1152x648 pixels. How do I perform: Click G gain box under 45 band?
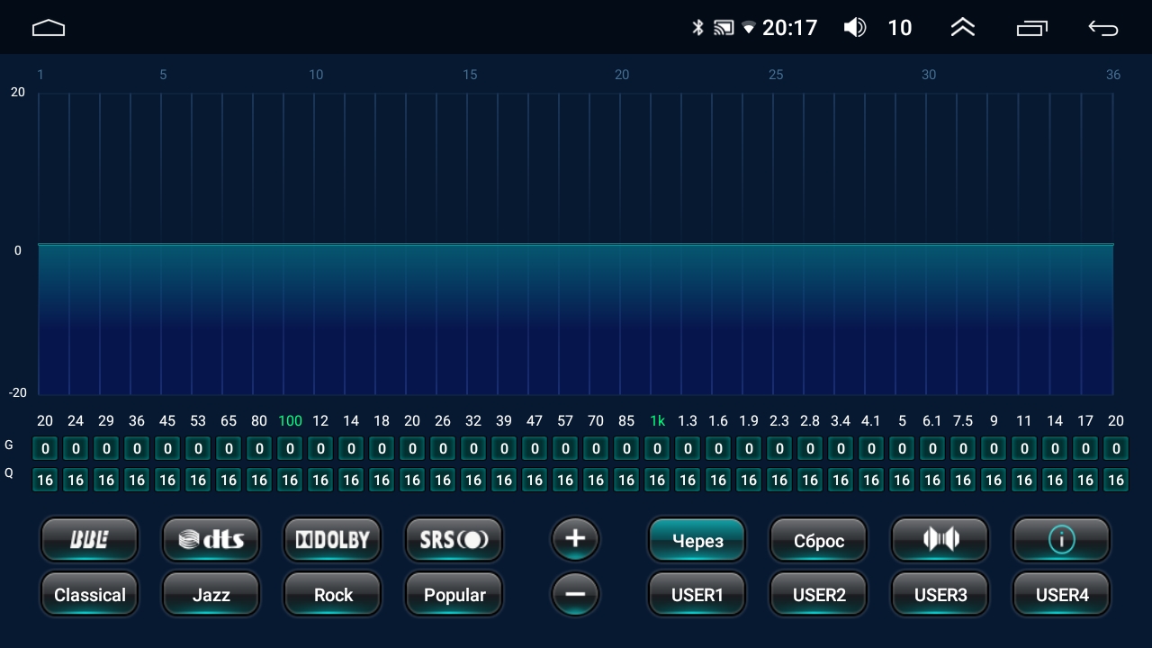167,448
